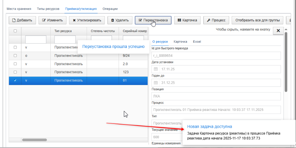Click the Добавить button with document icon
Viewport: 296px width, 148px height.
click(x=22, y=20)
